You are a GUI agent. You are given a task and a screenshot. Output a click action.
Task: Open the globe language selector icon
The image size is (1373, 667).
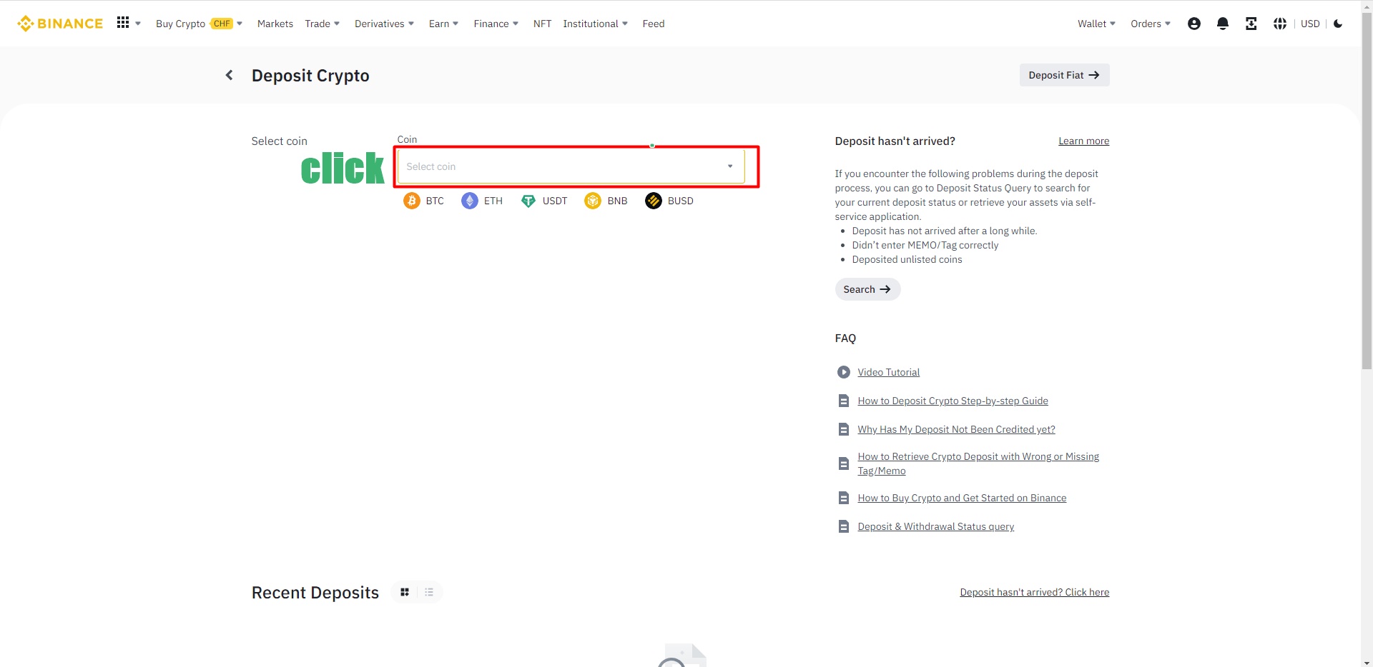point(1279,24)
